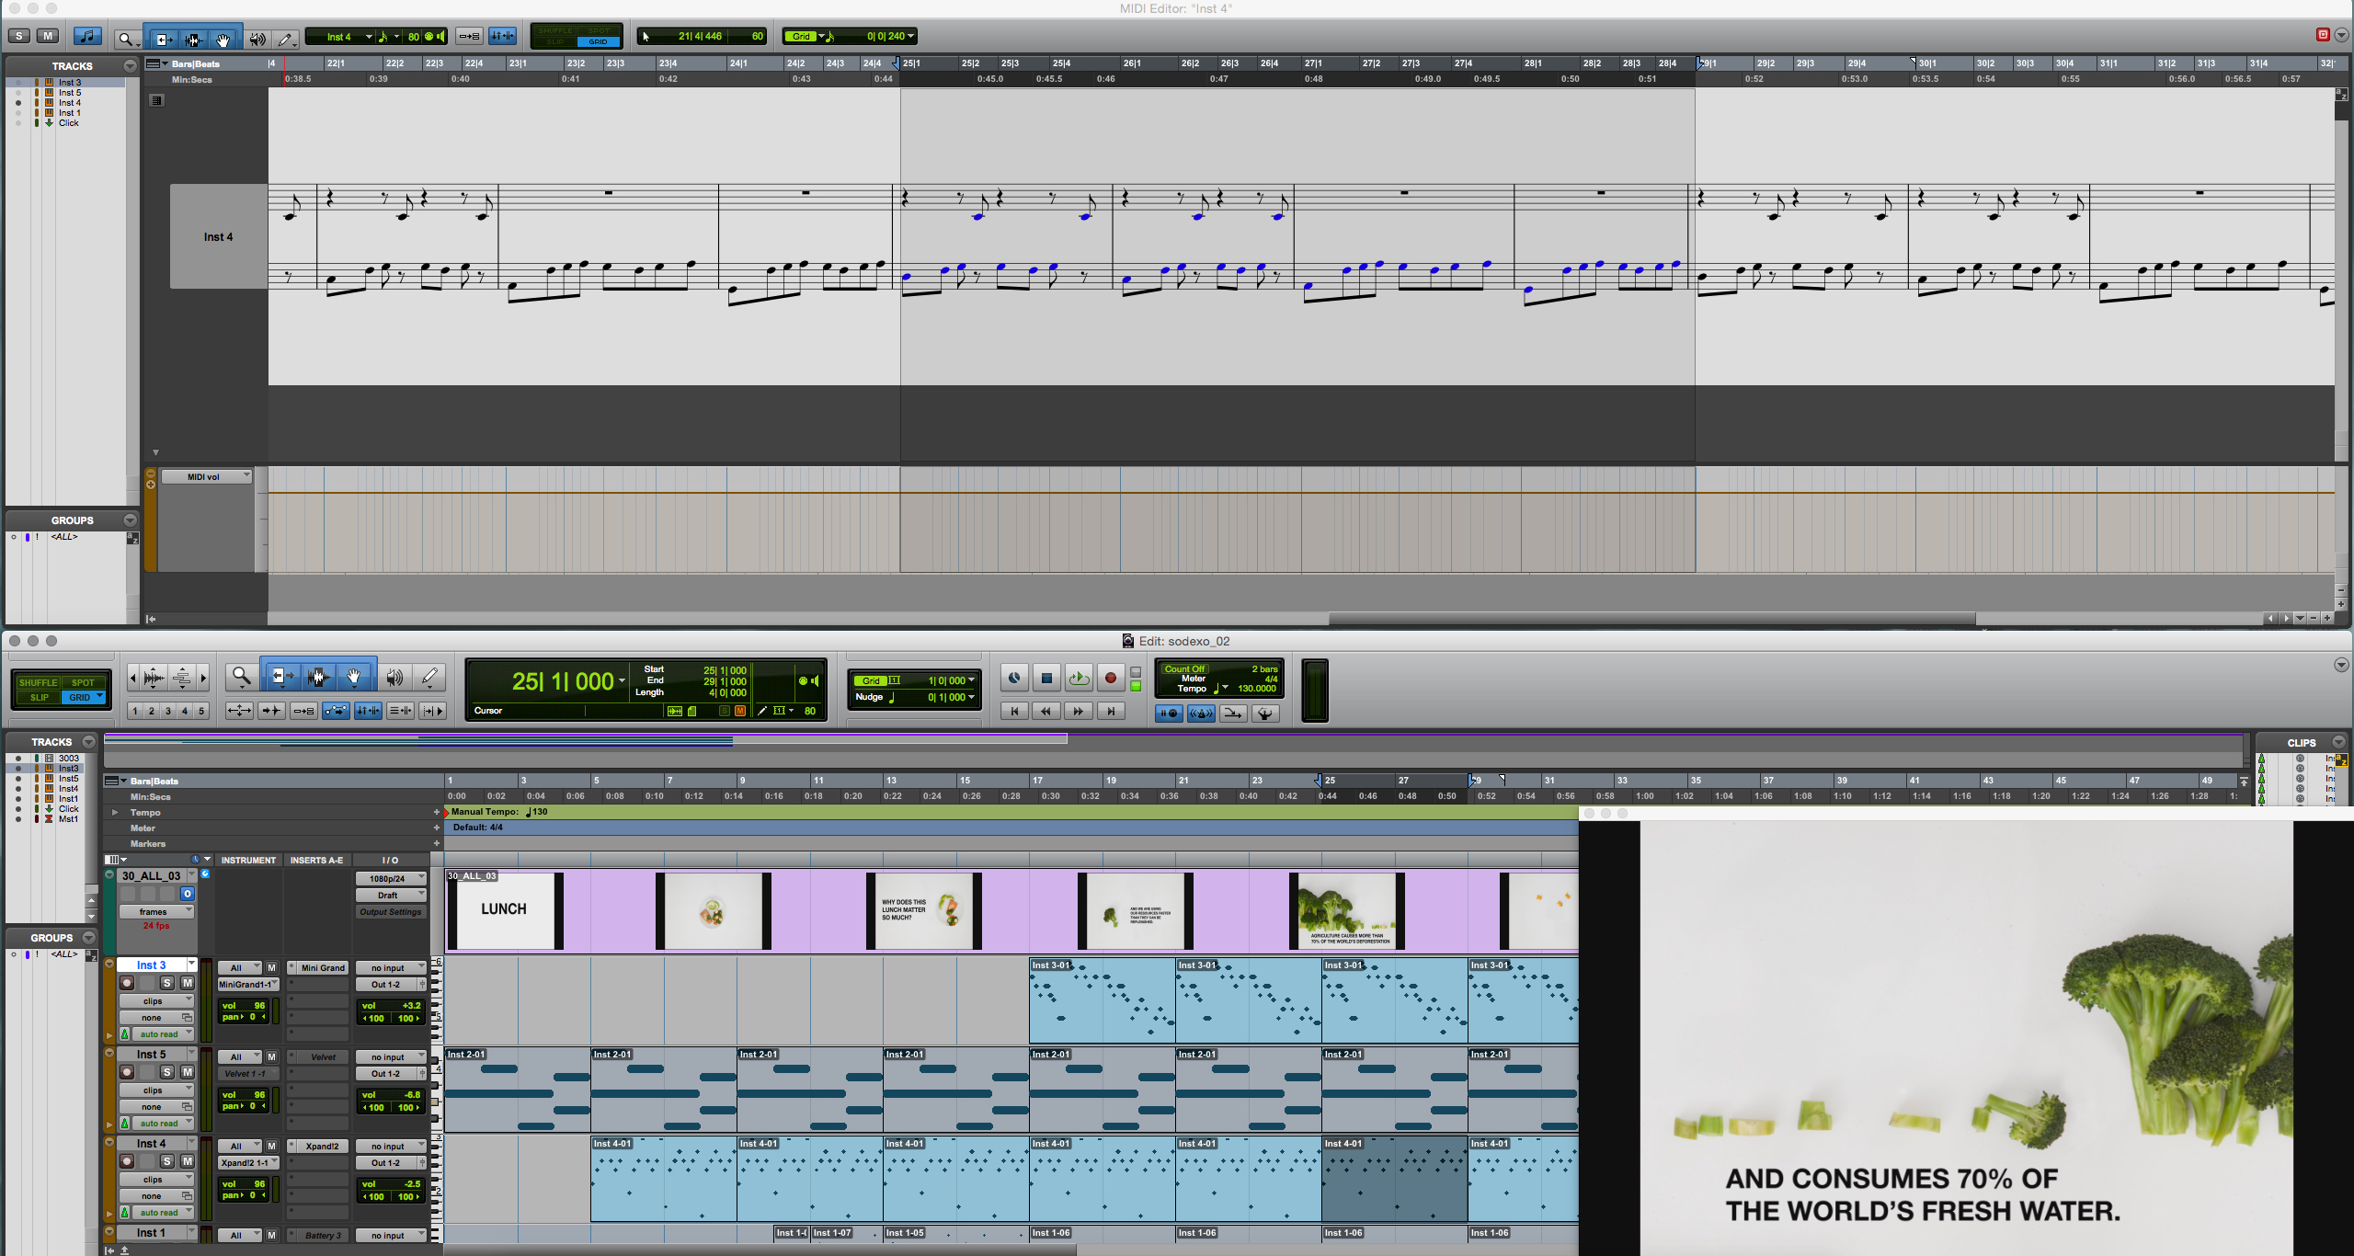Click the Rewind transport button
Screen dimensions: 2354x1256
1046,711
